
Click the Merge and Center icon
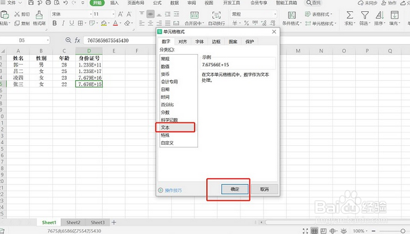tap(194, 15)
